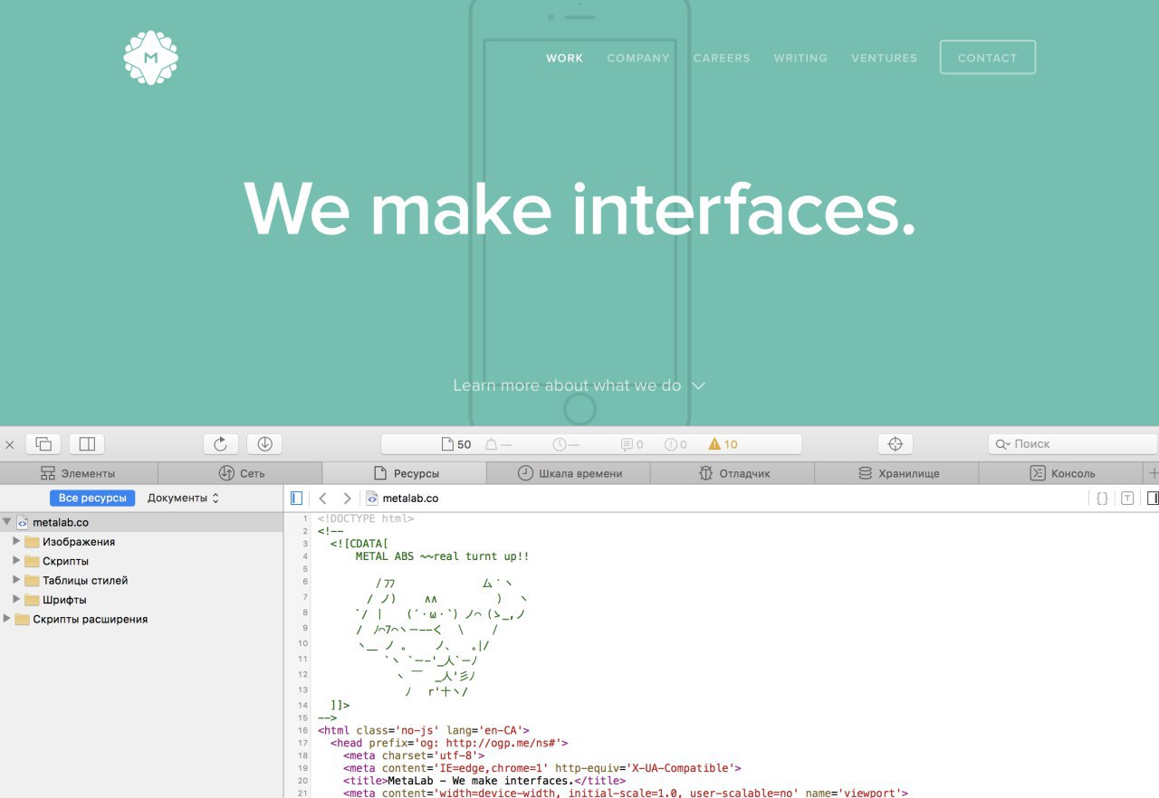Open the Документы dropdown

[x=183, y=498]
